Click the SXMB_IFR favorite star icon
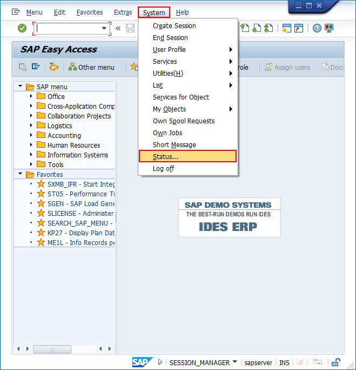This screenshot has height=370, width=356. [x=41, y=184]
